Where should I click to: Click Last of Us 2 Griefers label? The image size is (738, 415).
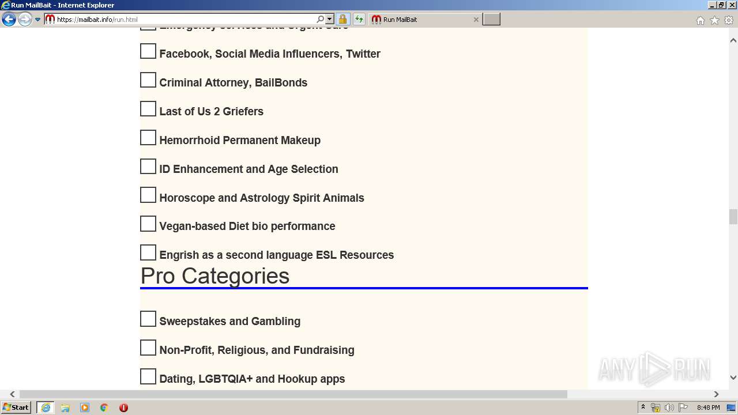[x=212, y=111]
